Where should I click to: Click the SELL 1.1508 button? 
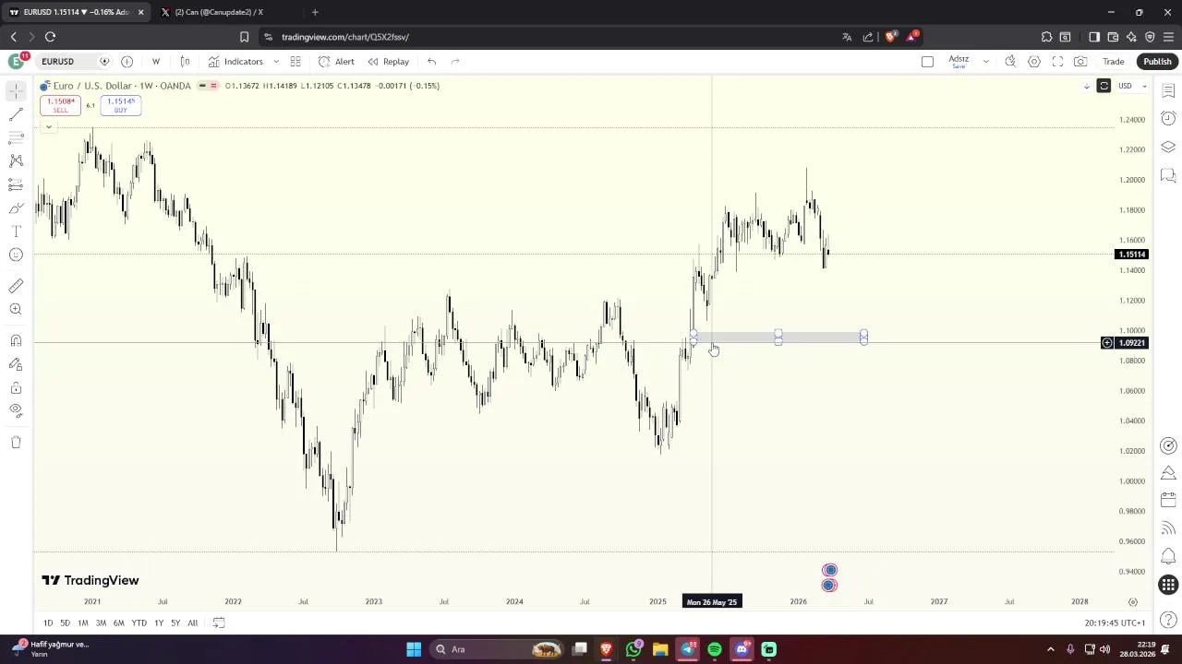click(60, 105)
